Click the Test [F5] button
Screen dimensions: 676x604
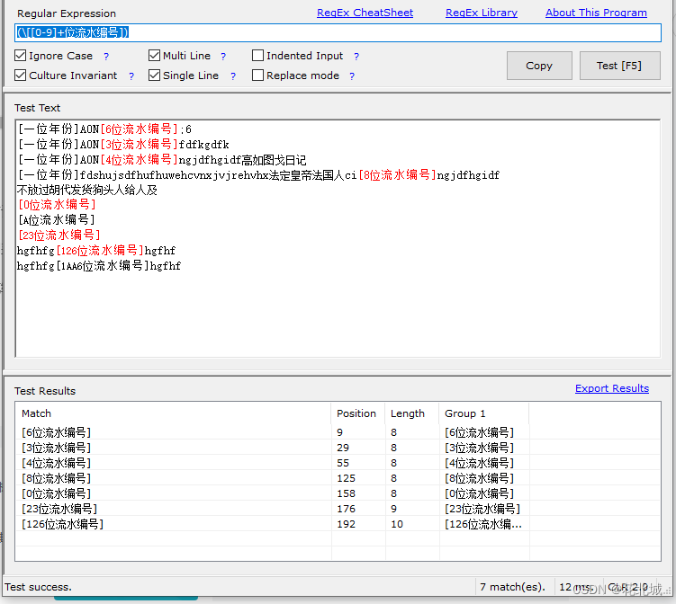(x=619, y=66)
